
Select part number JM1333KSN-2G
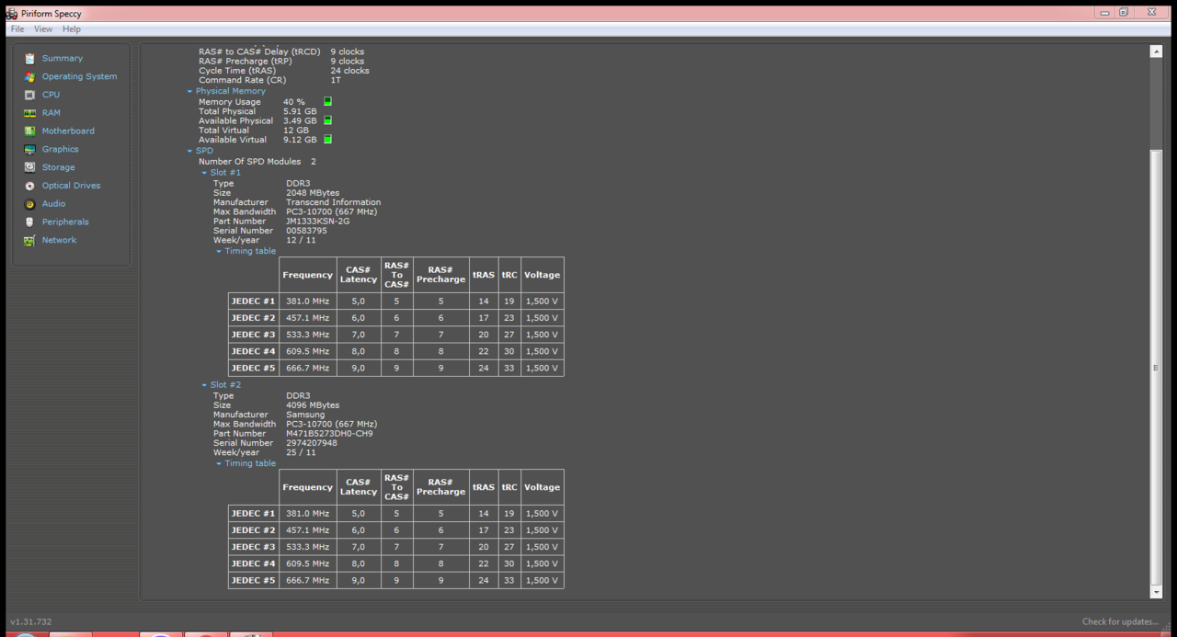318,221
